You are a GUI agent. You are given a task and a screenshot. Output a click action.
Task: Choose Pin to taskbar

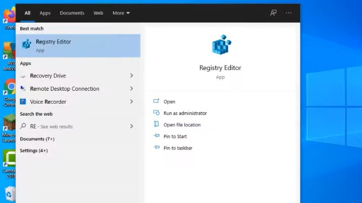(x=178, y=148)
